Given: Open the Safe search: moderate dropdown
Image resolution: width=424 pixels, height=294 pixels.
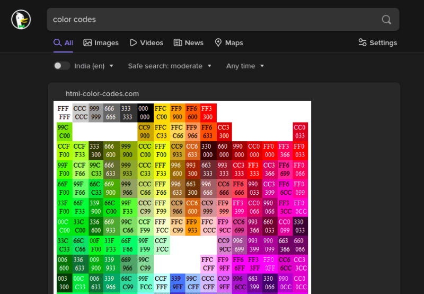Looking at the screenshot, I should click(170, 66).
